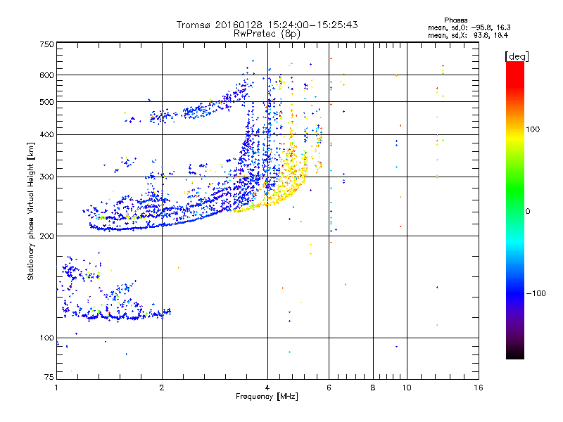Click the 'mean, sd,X: 93.8, 18.4' text
This screenshot has height=422, width=563.
click(468, 35)
